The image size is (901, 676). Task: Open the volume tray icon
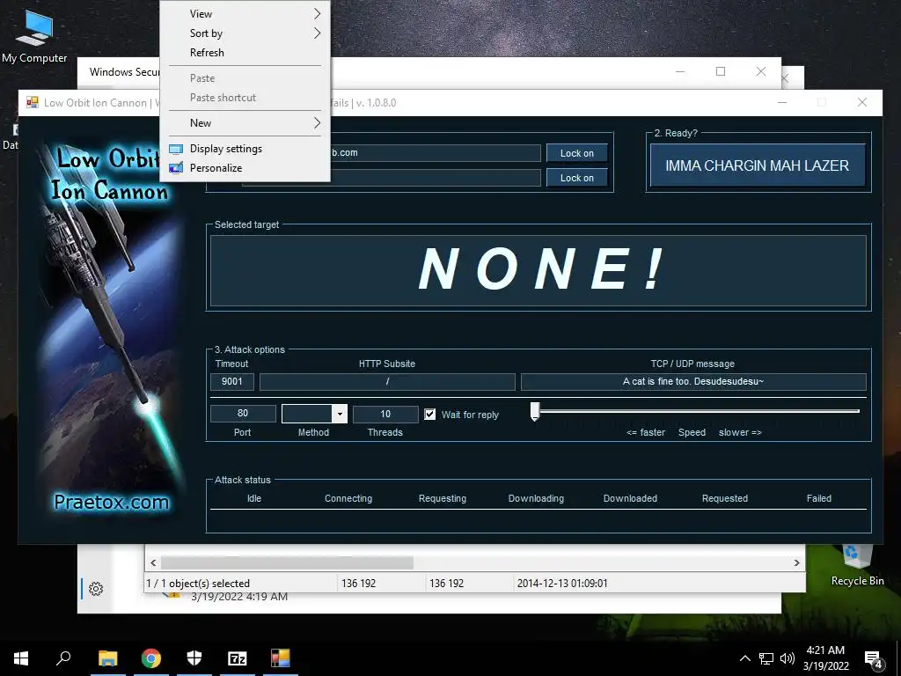[787, 658]
